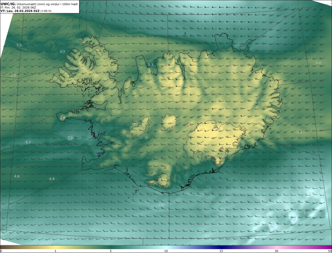
Task: Click the yellow color at legend value 1
Action: pos(56,247)
